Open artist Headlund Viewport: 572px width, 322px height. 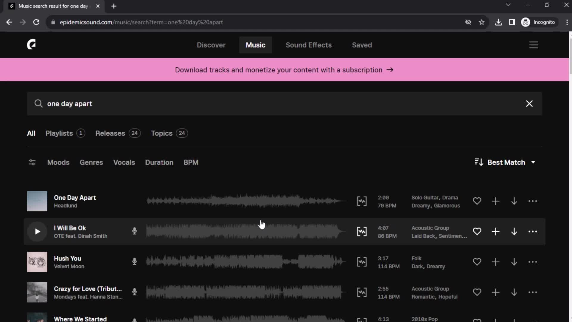click(65, 206)
